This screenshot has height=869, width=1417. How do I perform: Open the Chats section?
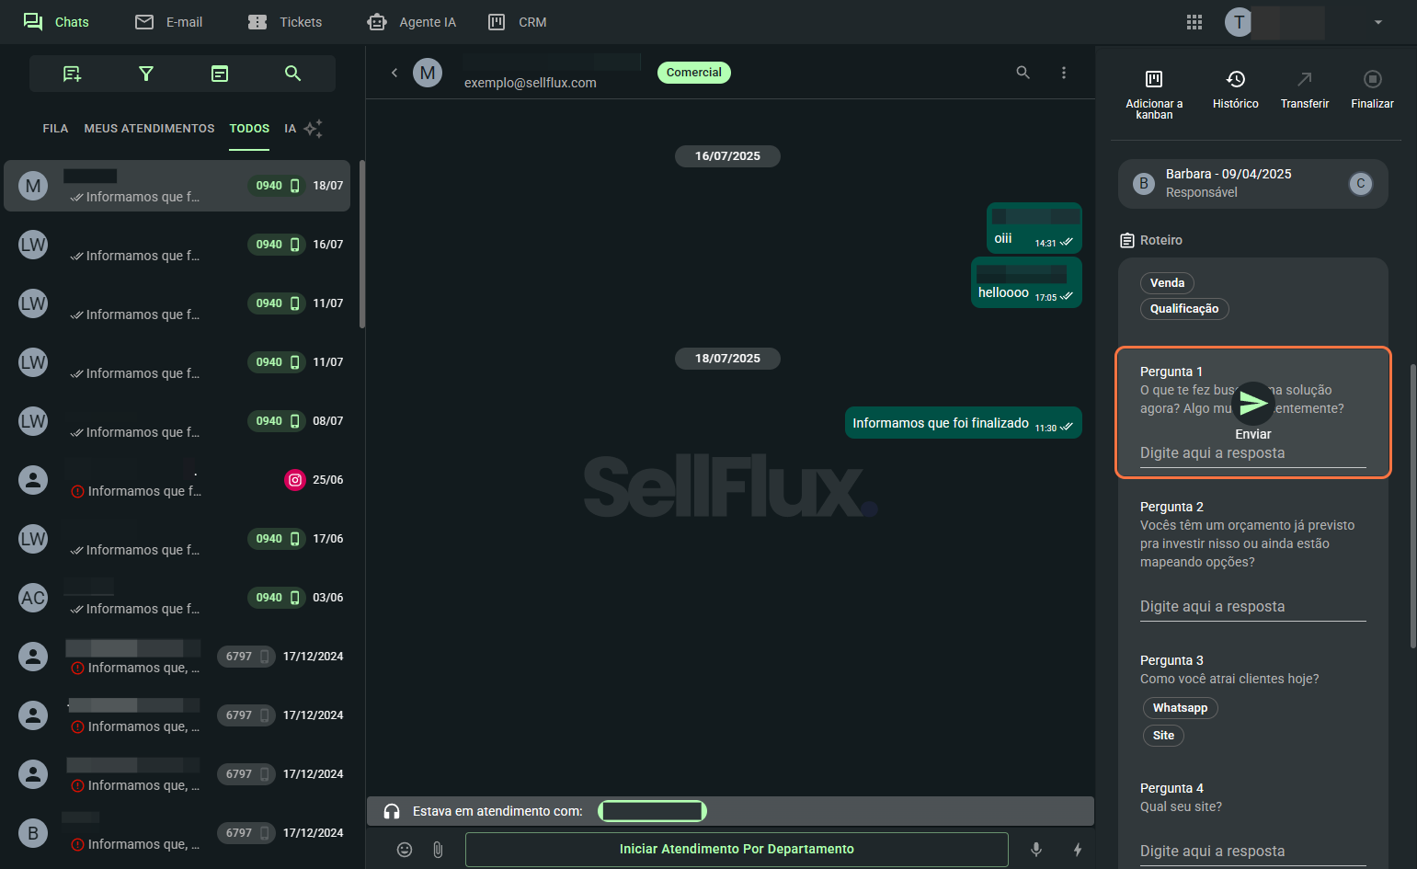(56, 22)
